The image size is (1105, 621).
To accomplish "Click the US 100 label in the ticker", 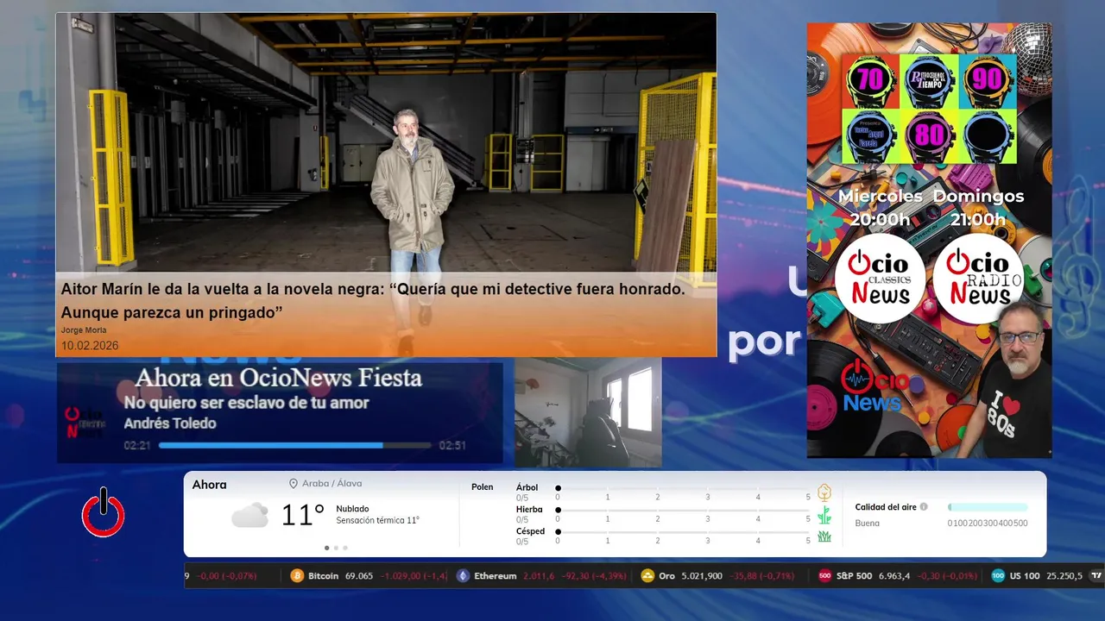I will tap(1025, 575).
